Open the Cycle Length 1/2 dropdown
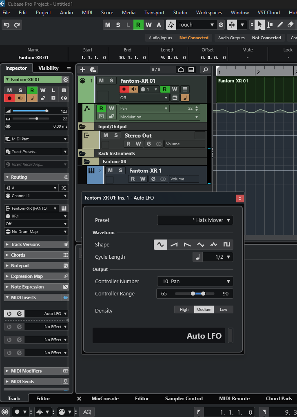 tap(217, 257)
